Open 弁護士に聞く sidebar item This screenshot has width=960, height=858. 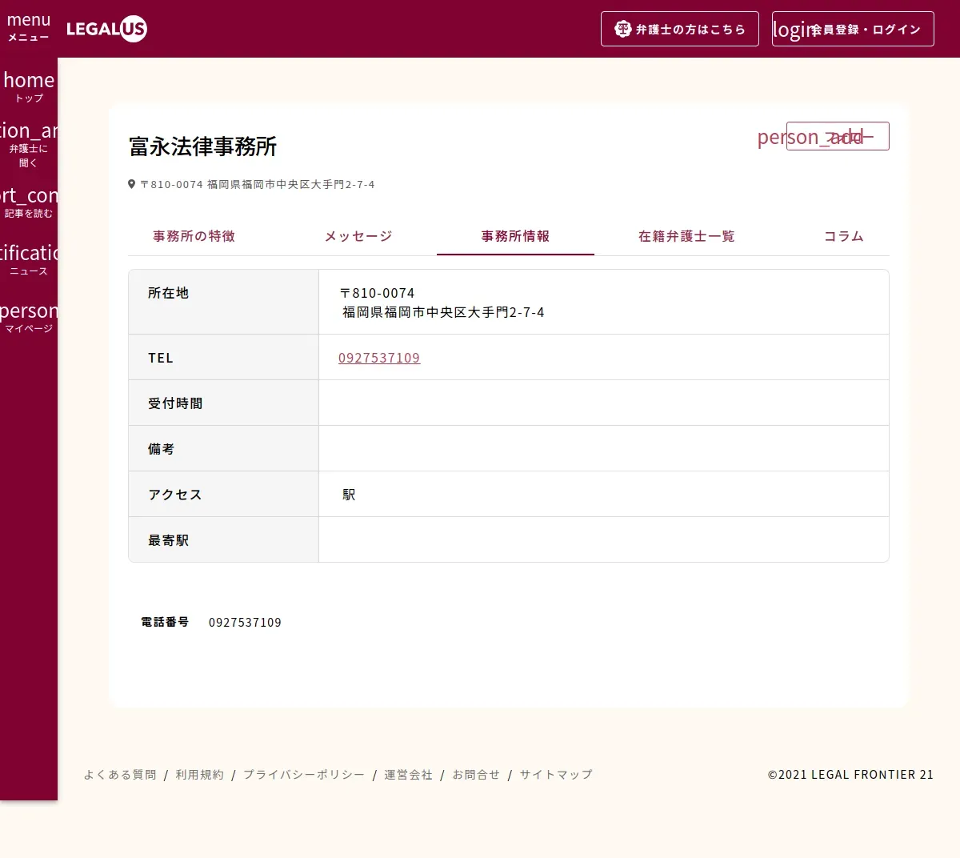coord(29,144)
